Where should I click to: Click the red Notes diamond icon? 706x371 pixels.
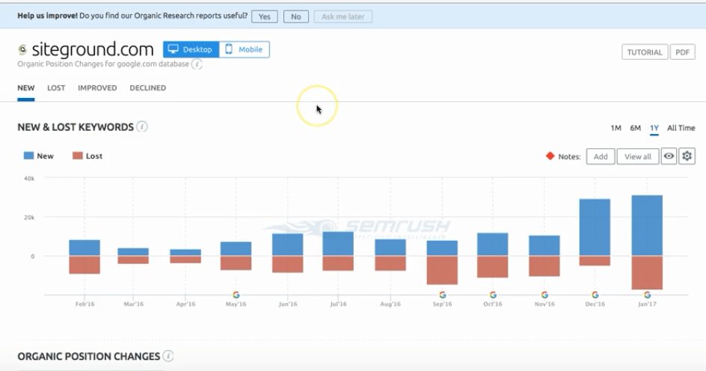pyautogui.click(x=550, y=156)
